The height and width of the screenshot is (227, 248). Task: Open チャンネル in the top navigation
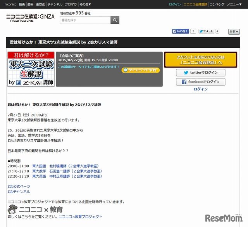(x=55, y=4)
